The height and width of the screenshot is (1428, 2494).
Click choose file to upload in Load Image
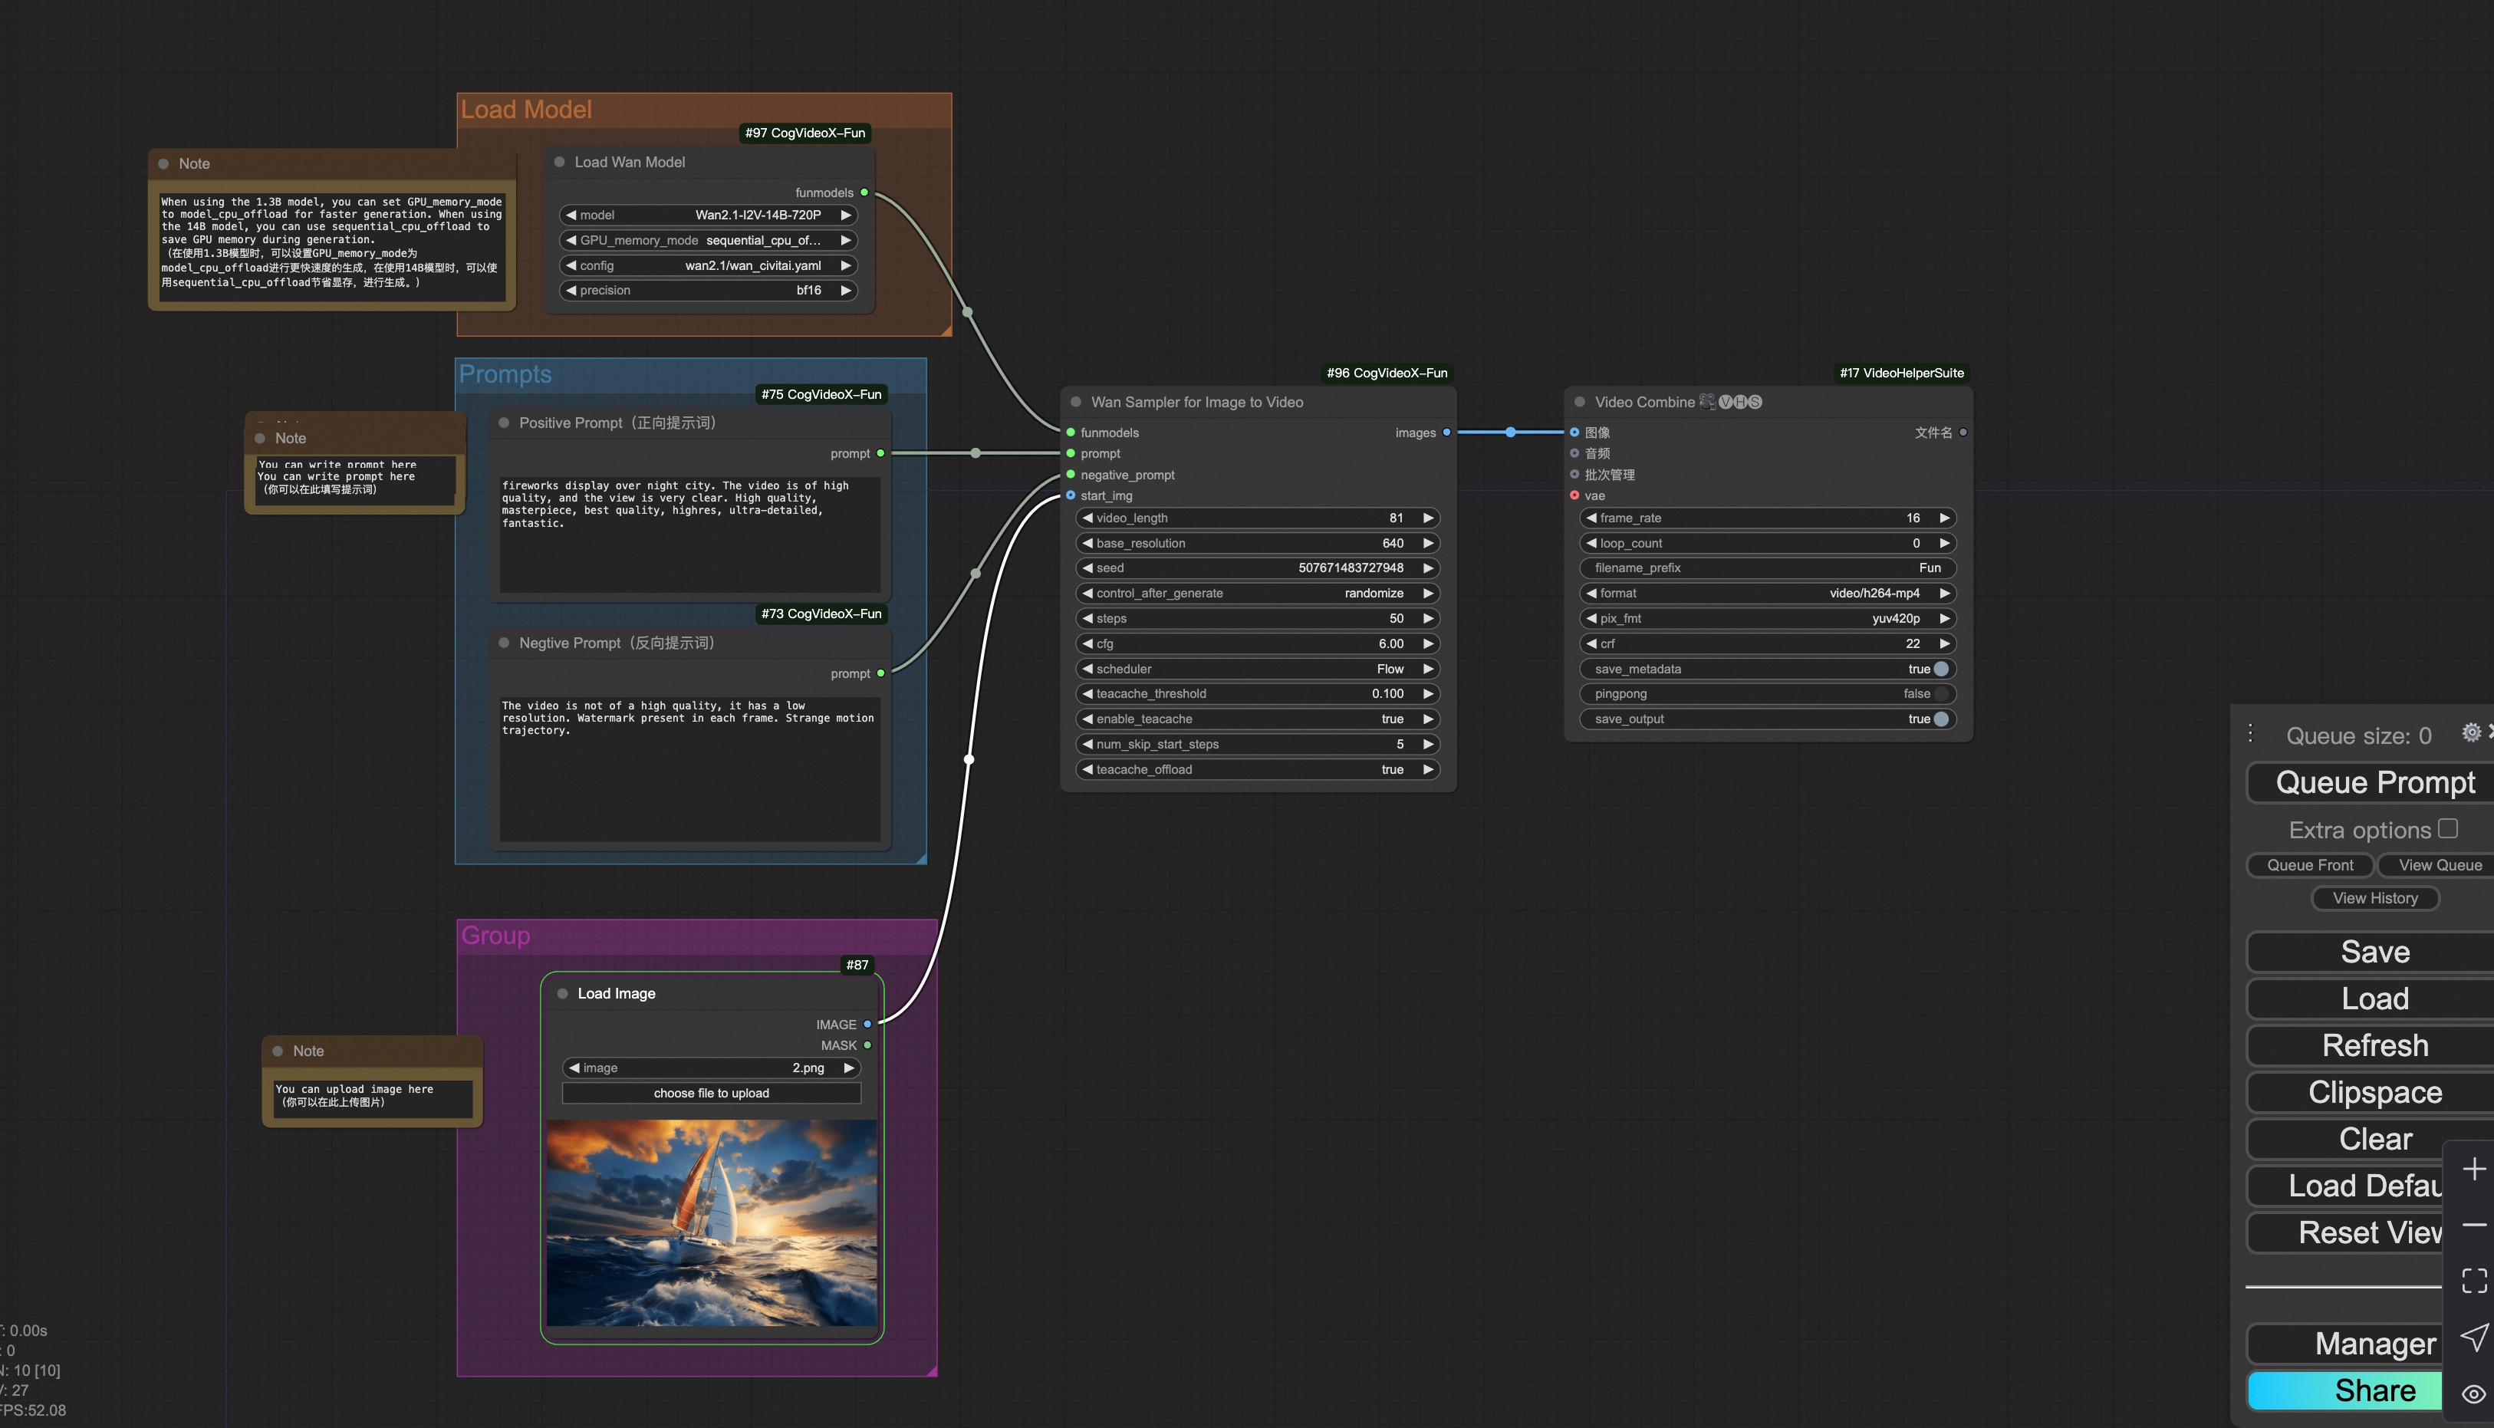click(710, 1093)
